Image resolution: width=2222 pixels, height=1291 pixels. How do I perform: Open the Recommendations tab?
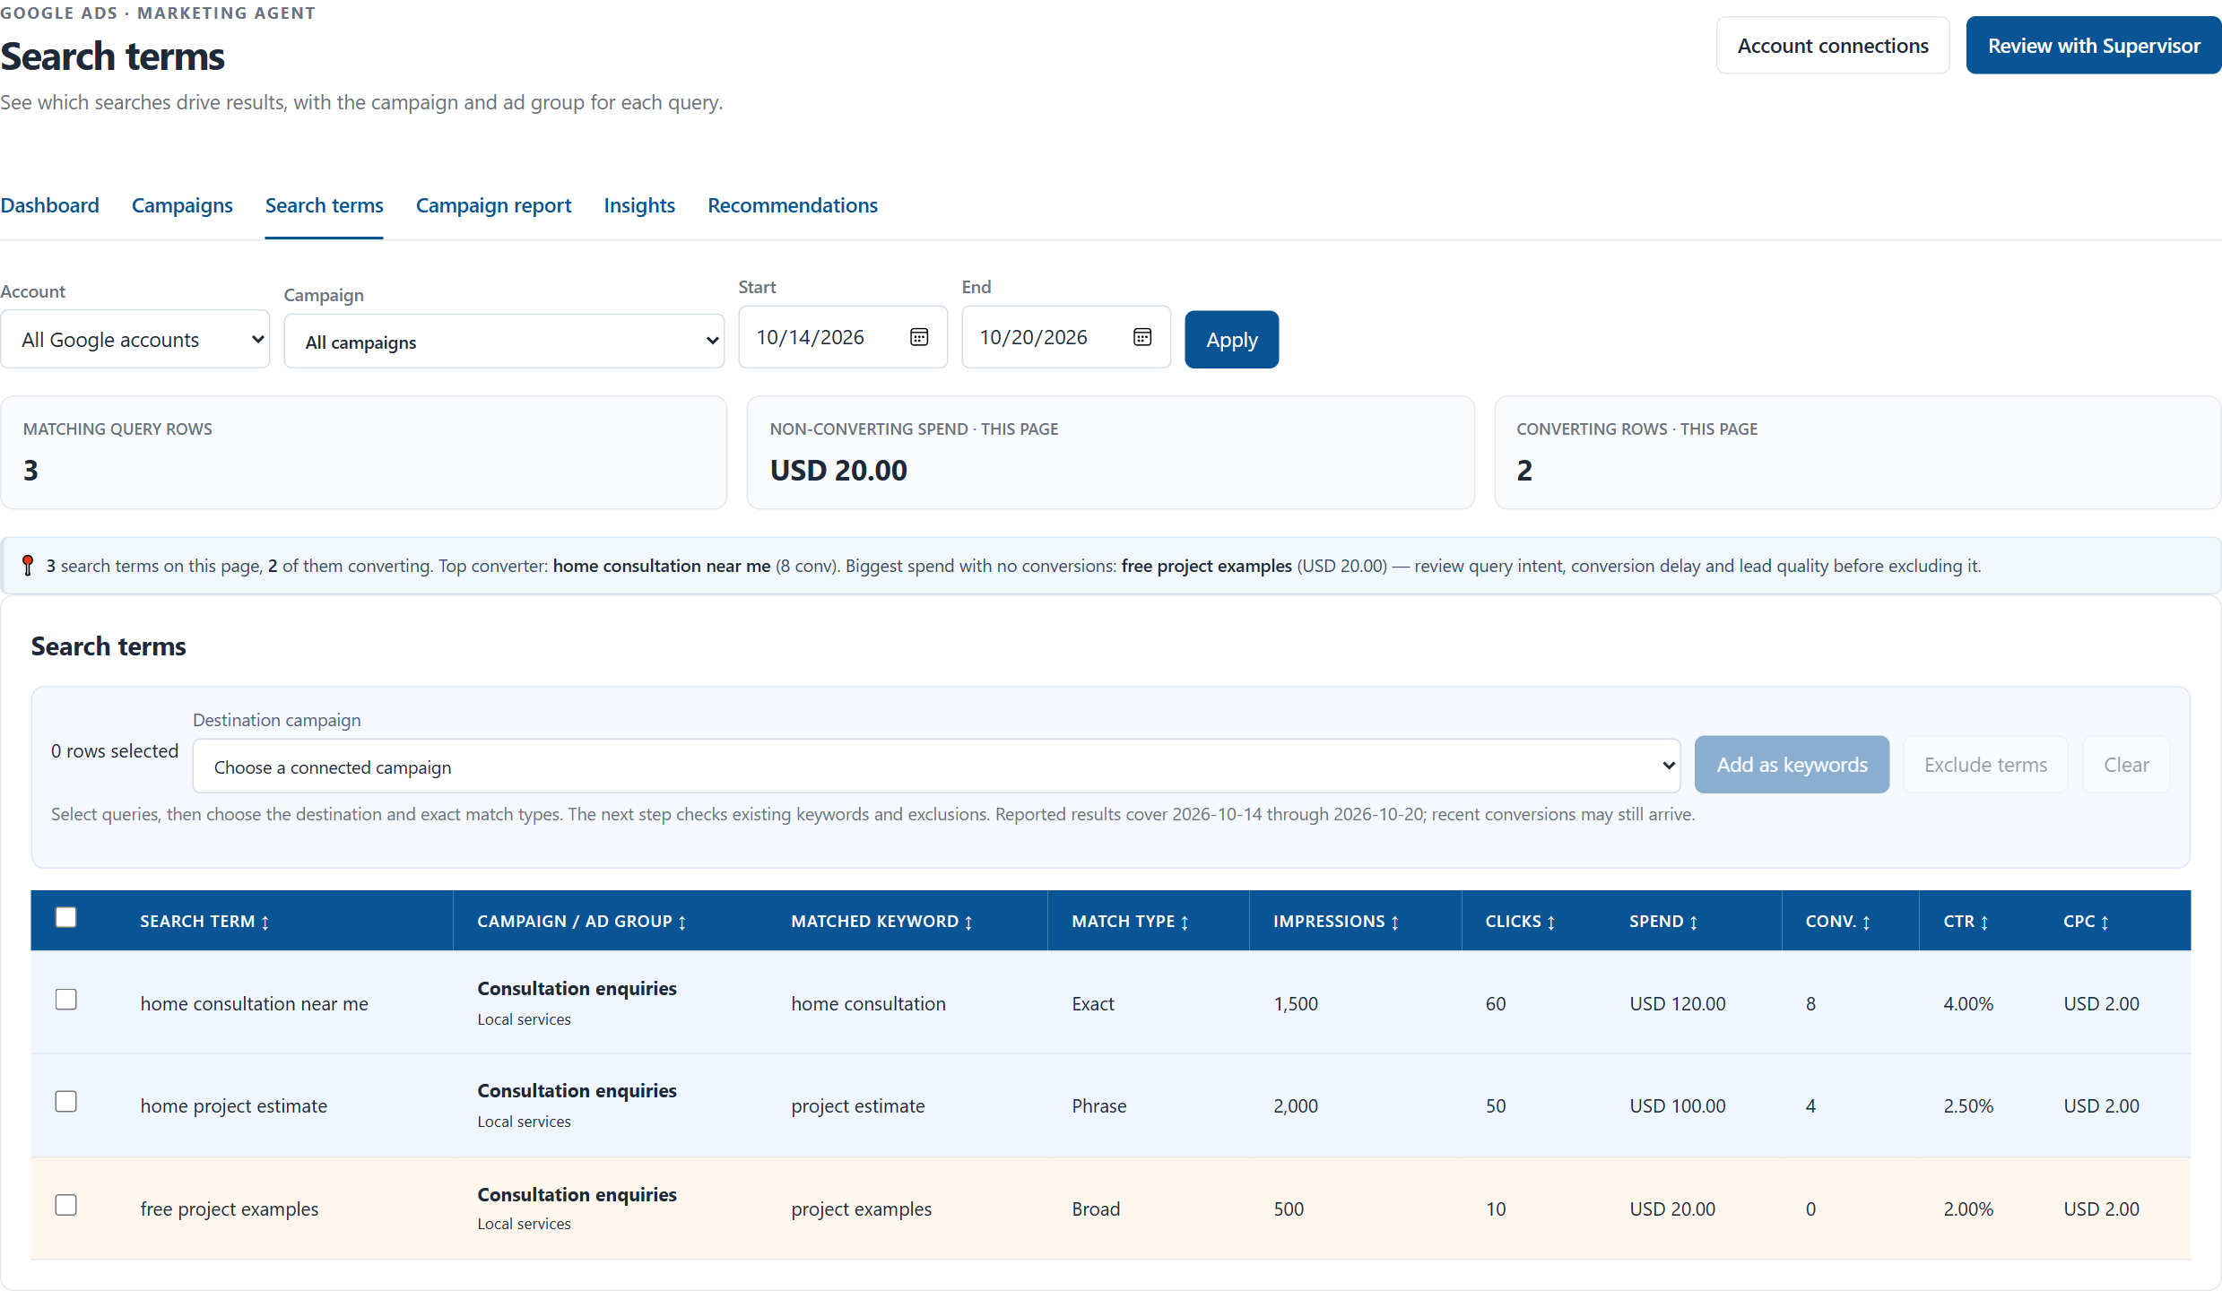[x=793, y=205]
